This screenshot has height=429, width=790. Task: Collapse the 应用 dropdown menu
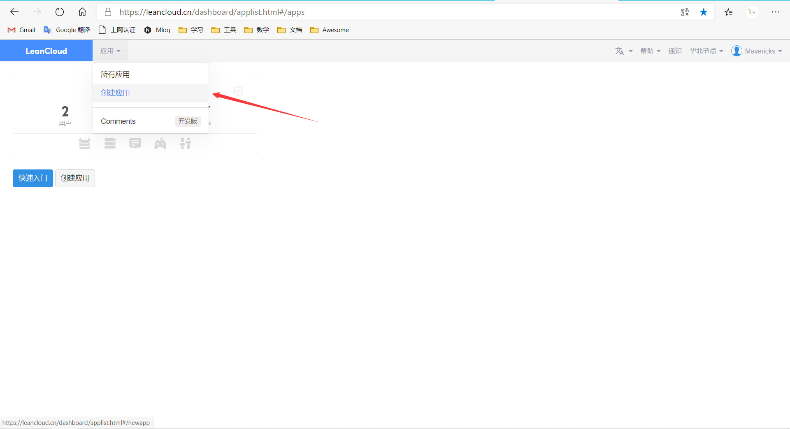[x=110, y=51]
